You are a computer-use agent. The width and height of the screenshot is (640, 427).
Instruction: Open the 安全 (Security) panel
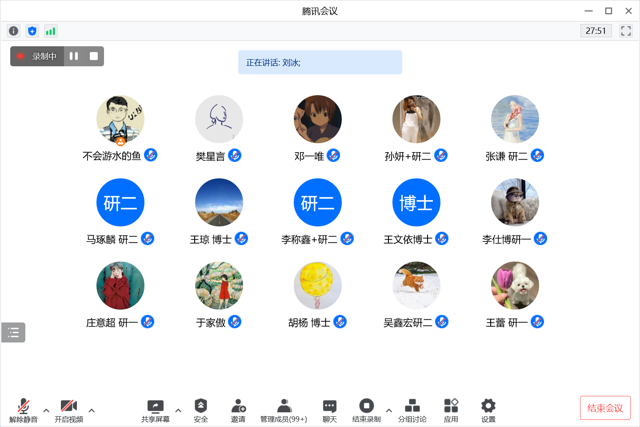[x=201, y=410]
